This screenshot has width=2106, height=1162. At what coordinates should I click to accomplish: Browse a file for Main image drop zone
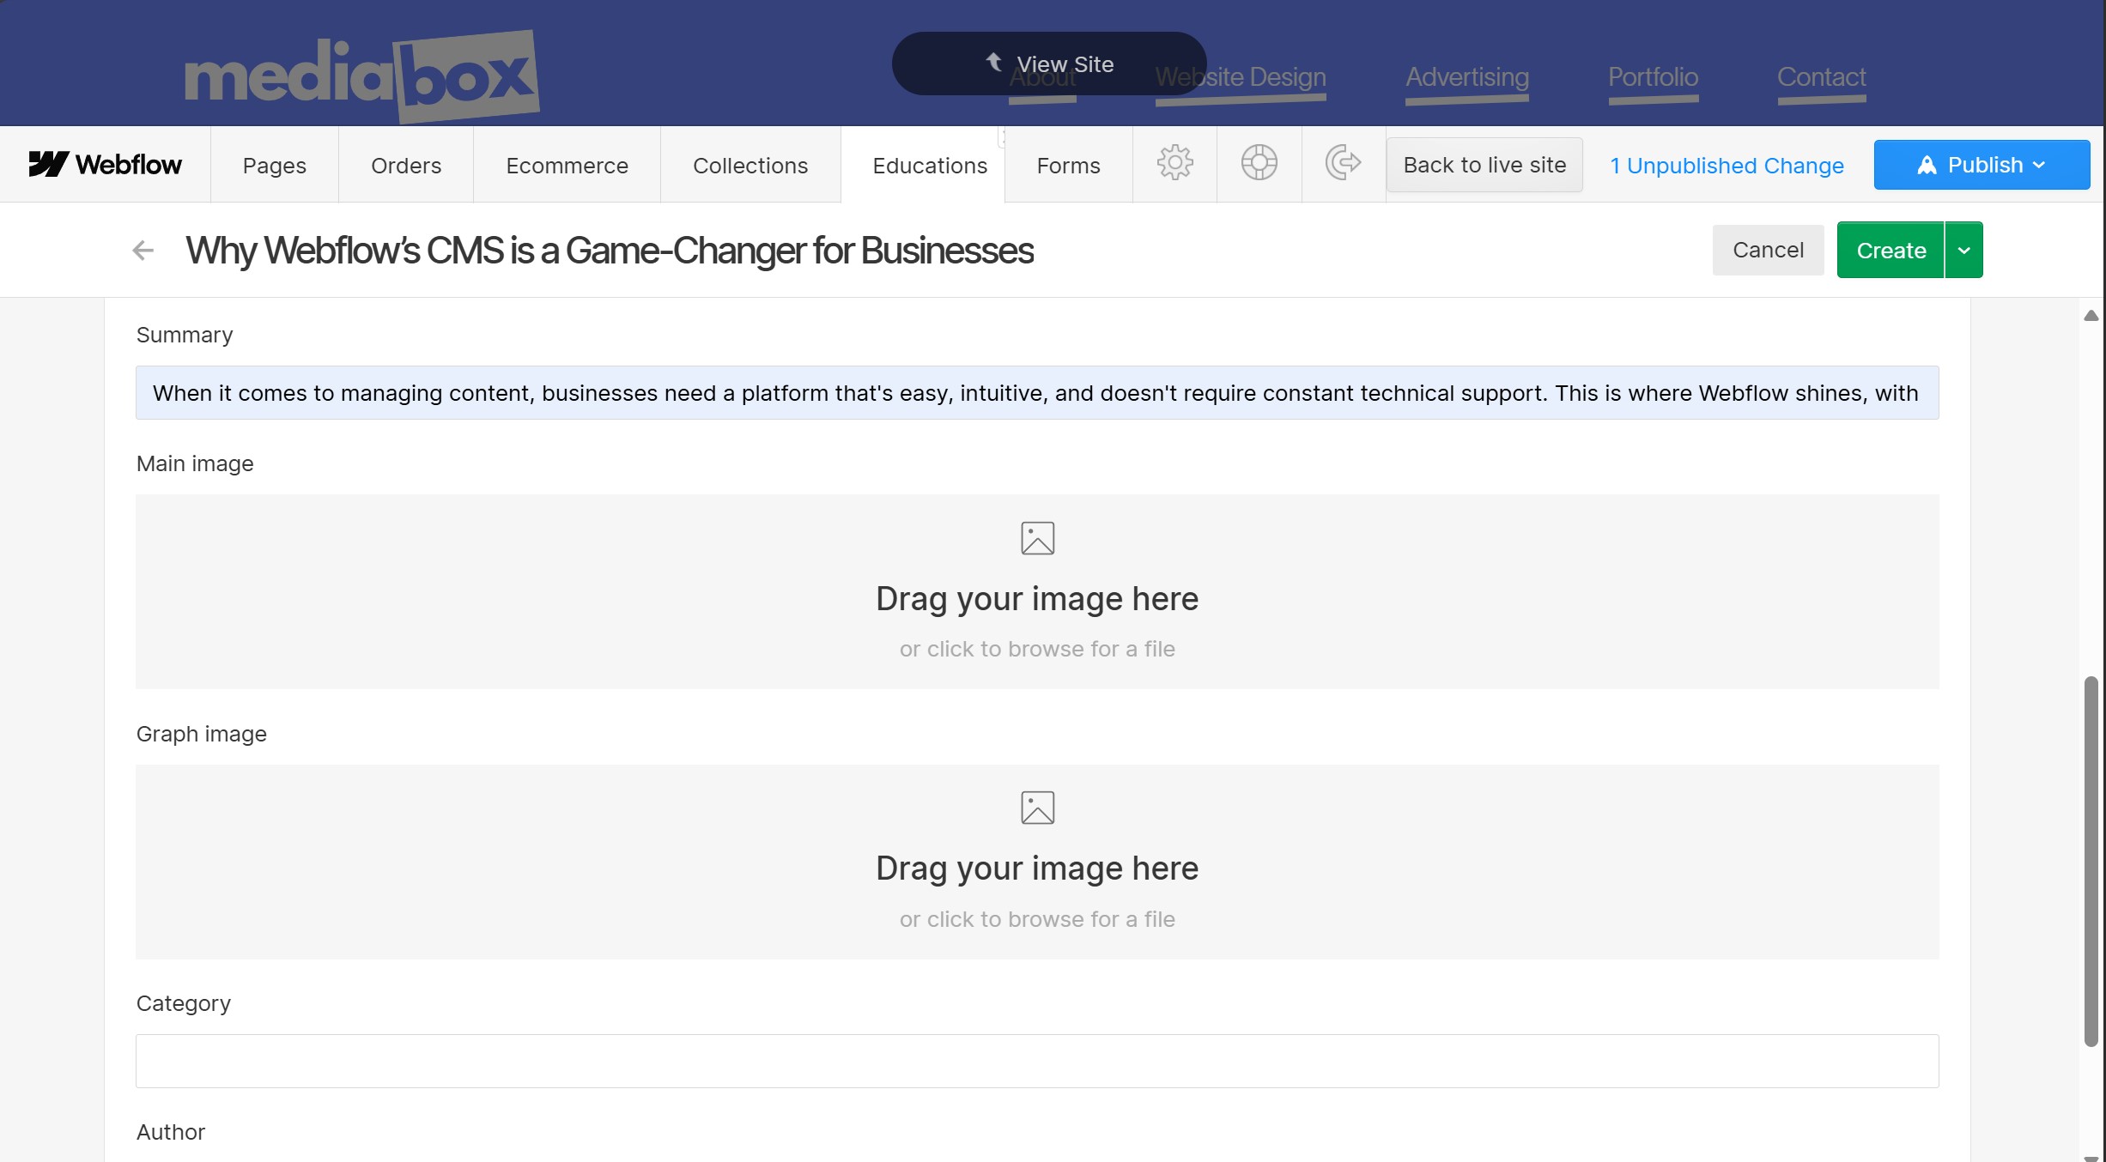tap(1037, 591)
